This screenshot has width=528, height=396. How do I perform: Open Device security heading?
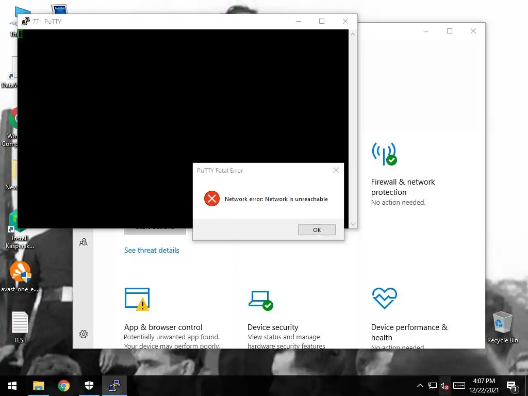[273, 327]
